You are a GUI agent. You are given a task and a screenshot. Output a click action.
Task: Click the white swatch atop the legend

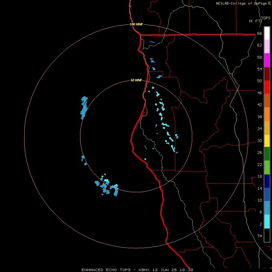267,33
